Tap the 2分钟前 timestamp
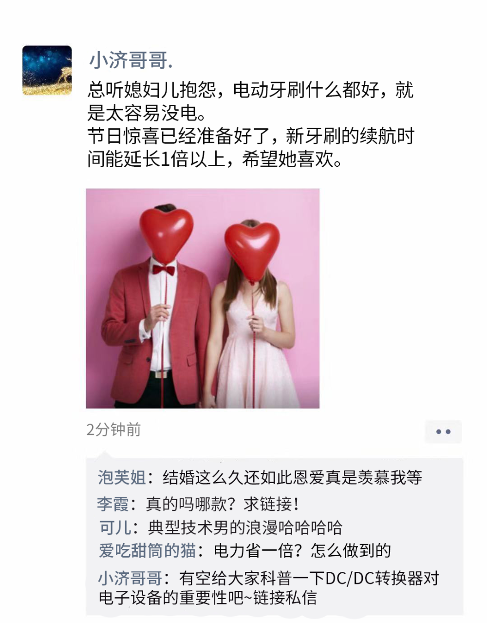 point(113,429)
